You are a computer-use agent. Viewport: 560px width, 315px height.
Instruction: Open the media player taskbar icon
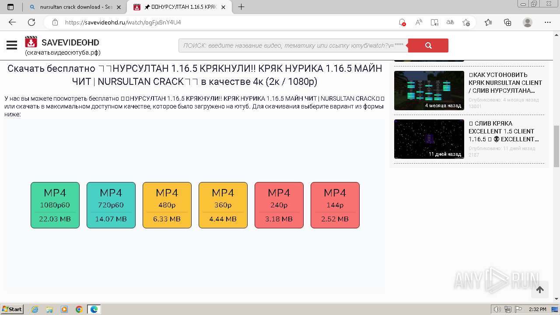(64, 309)
